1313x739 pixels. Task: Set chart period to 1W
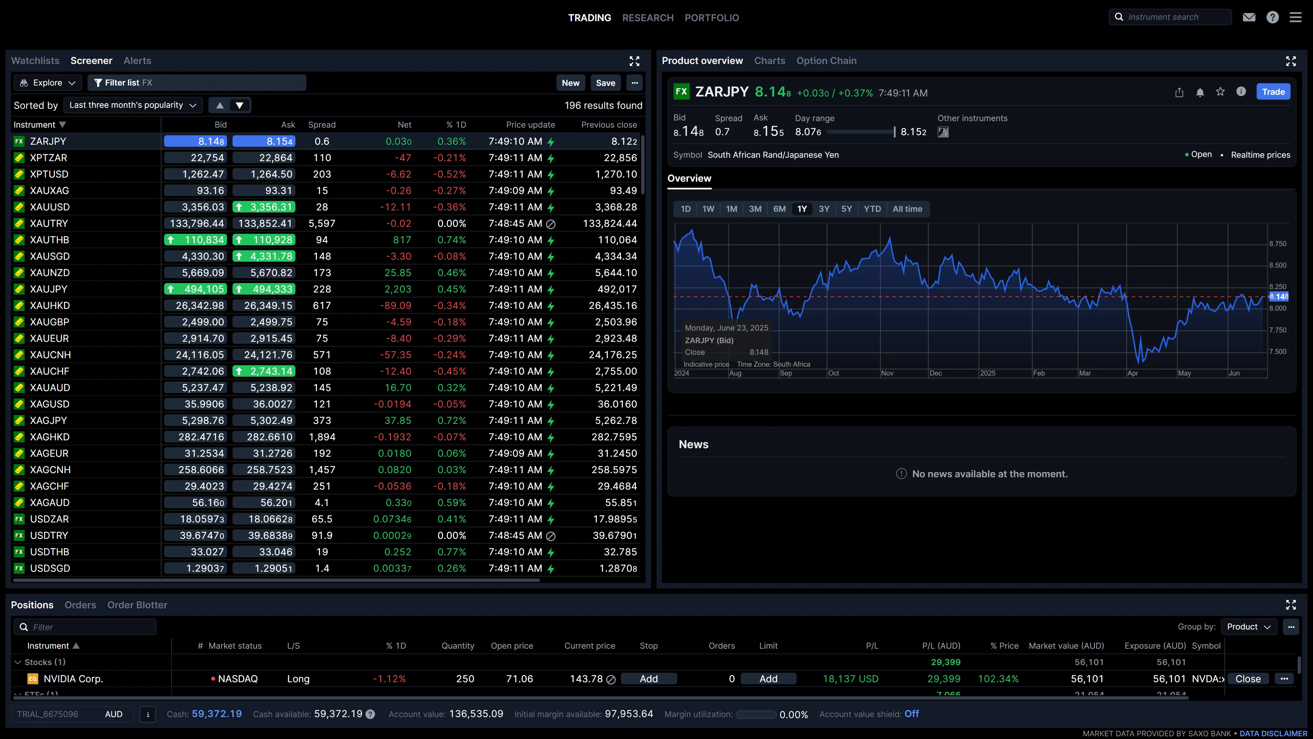click(708, 209)
